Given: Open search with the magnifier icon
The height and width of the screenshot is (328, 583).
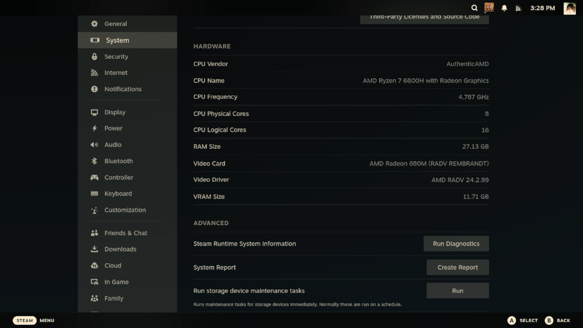Looking at the screenshot, I should point(474,8).
